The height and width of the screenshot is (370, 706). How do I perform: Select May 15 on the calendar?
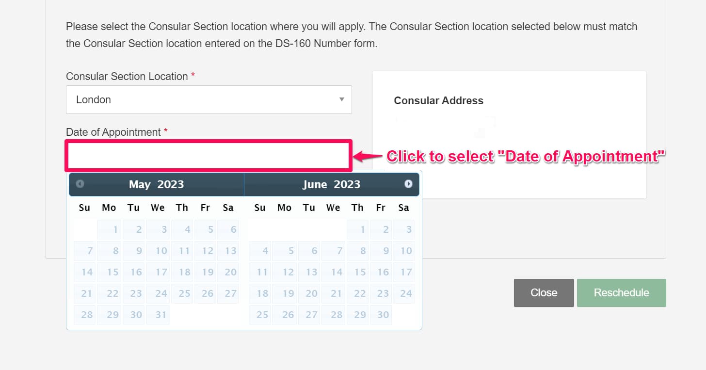coord(109,272)
